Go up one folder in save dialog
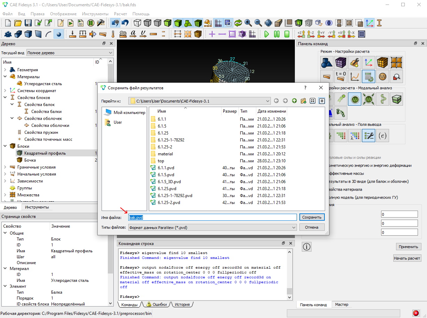Image resolution: width=427 pixels, height=318 pixels. 294,101
